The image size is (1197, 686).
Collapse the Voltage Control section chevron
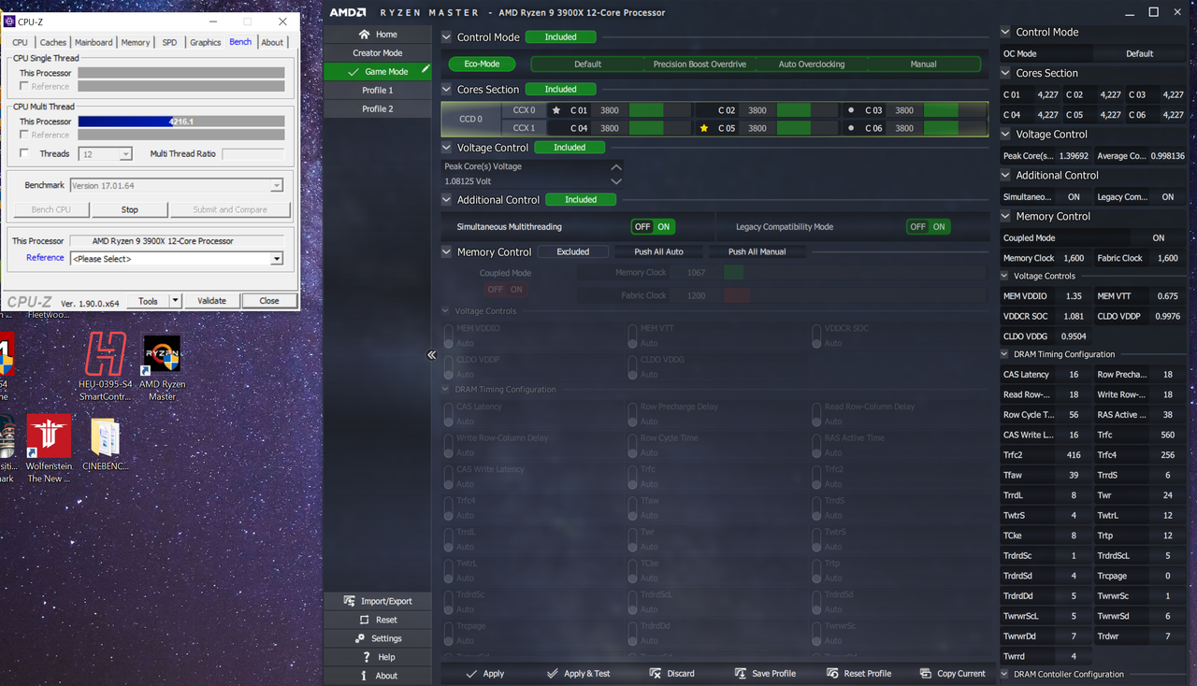point(446,148)
